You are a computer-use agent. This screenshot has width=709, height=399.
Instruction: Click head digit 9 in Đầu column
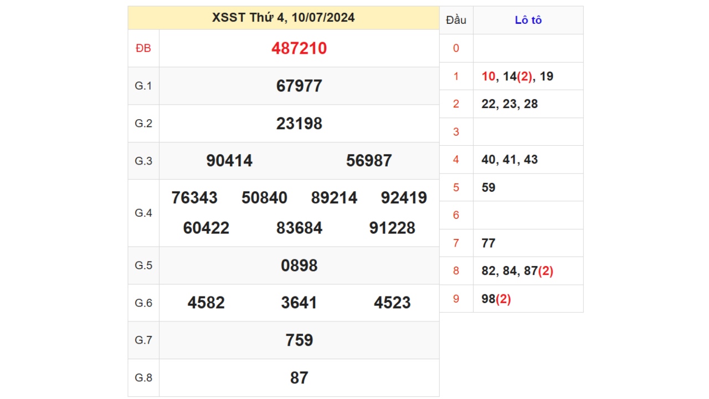(x=456, y=299)
